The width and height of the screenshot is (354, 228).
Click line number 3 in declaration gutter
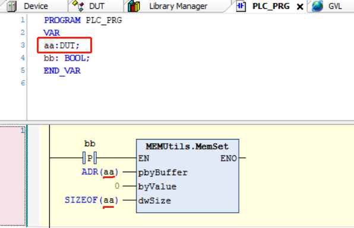(x=23, y=45)
